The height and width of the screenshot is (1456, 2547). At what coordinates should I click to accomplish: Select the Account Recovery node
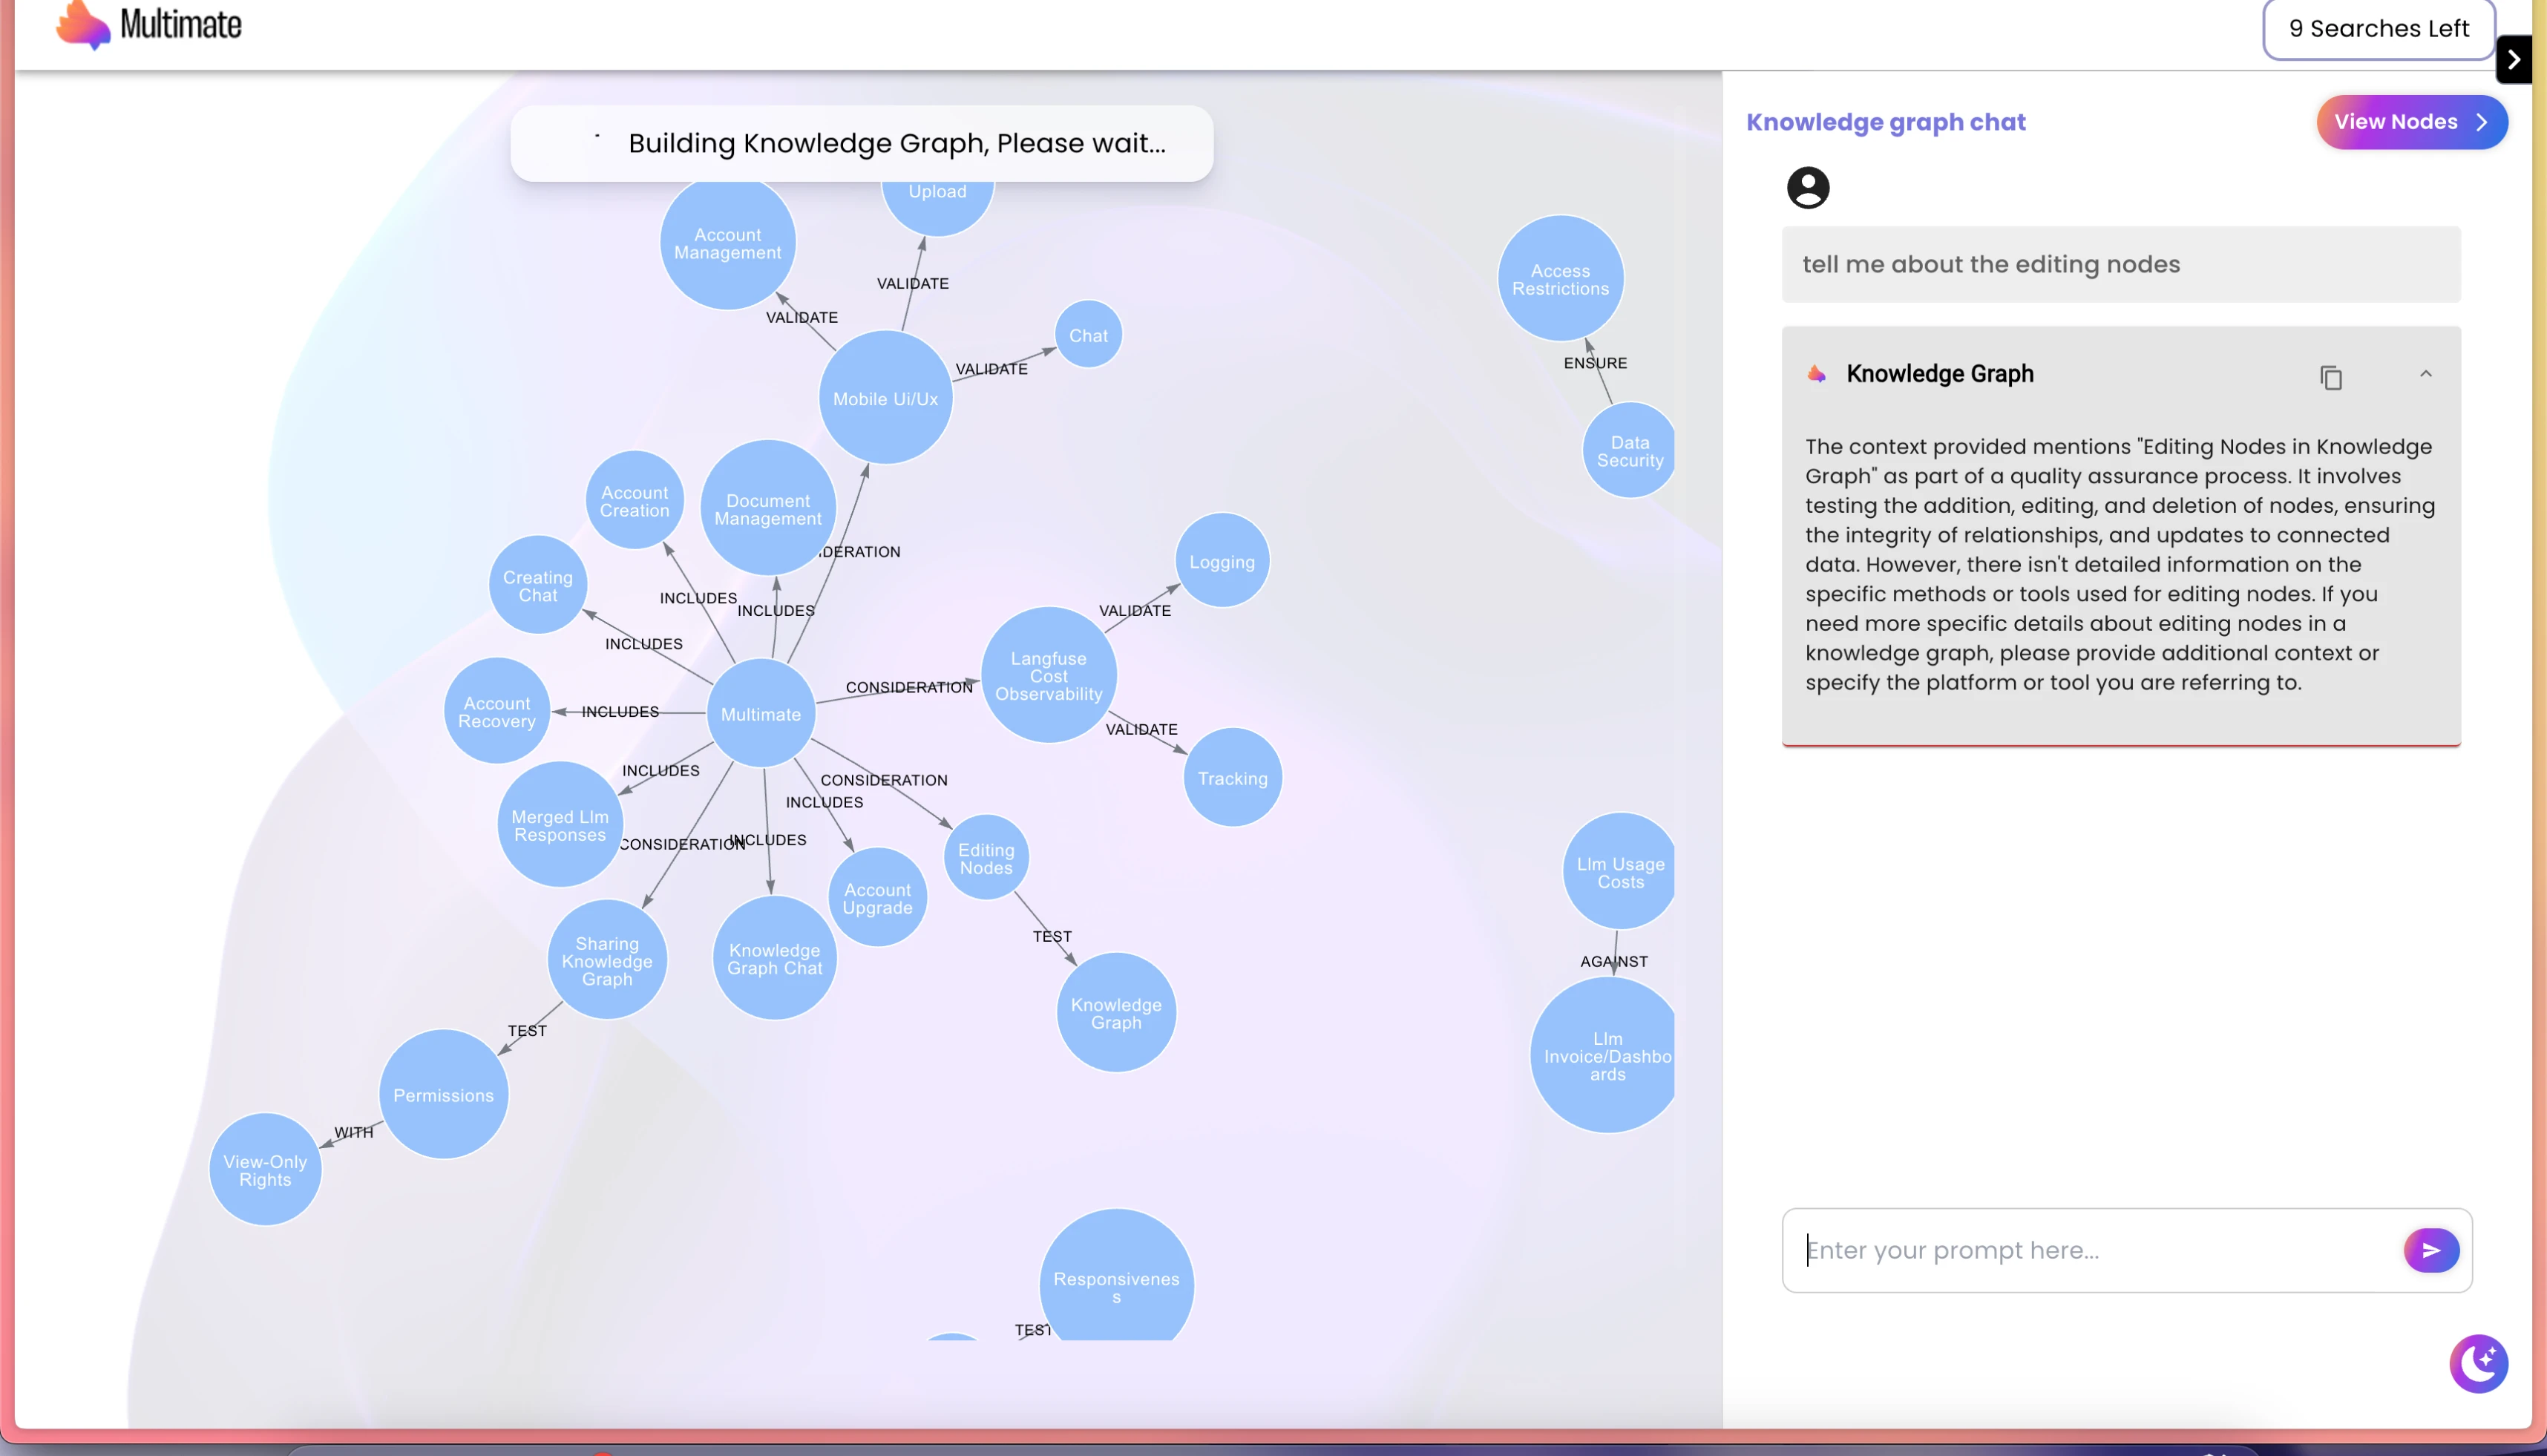(497, 711)
